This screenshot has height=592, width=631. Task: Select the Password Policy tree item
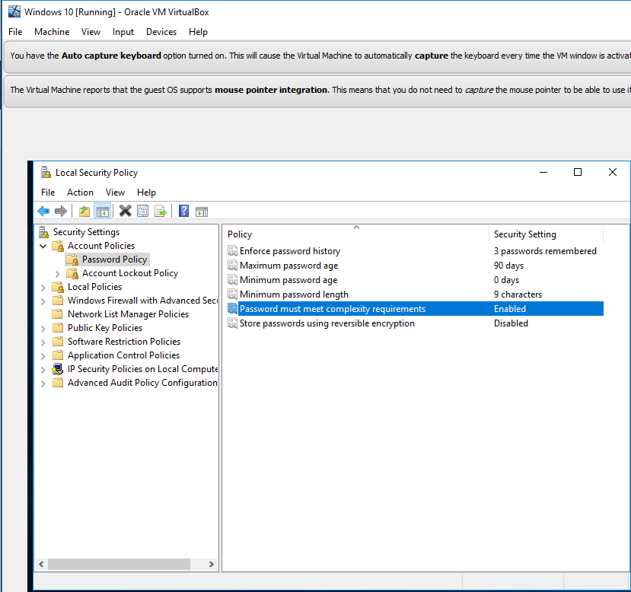(x=114, y=259)
